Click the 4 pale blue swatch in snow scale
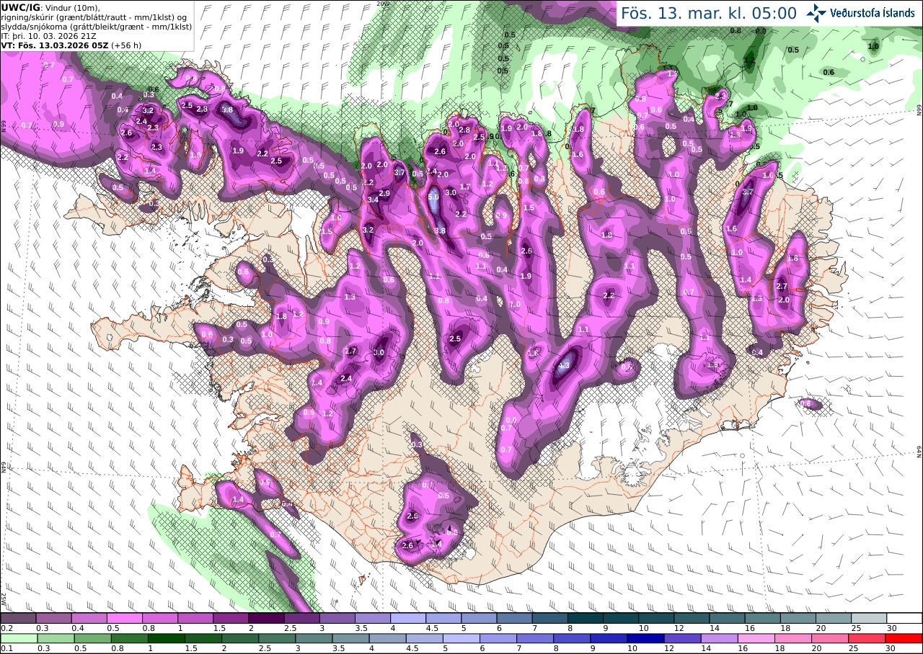 coord(408,618)
